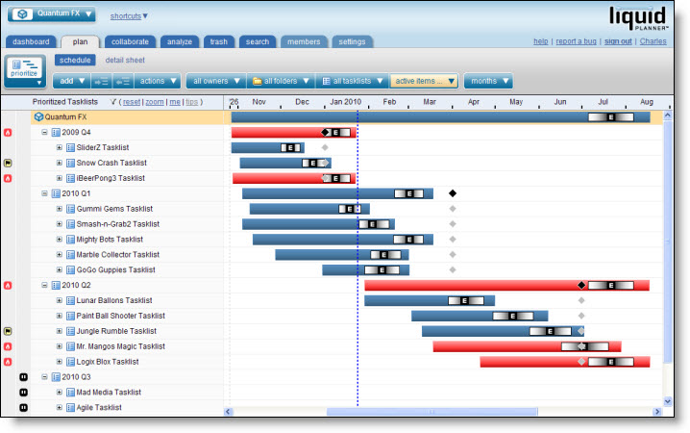Viewport: 690px width, 433px height.
Task: Switch to the collaborate tab
Action: (x=131, y=41)
